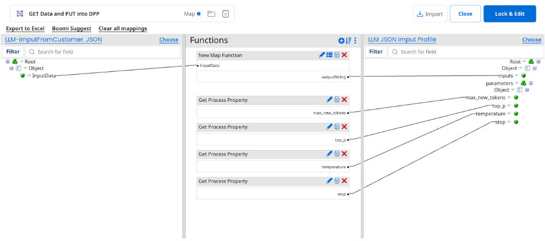Open the list icon on New Map Function
Viewport: 545px width, 241px height.
(x=329, y=55)
